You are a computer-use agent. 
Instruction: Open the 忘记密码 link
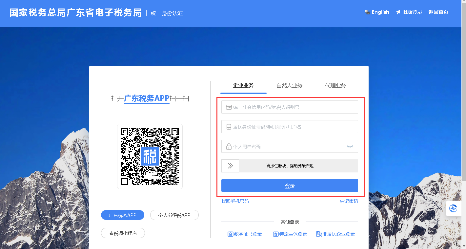tap(349, 201)
